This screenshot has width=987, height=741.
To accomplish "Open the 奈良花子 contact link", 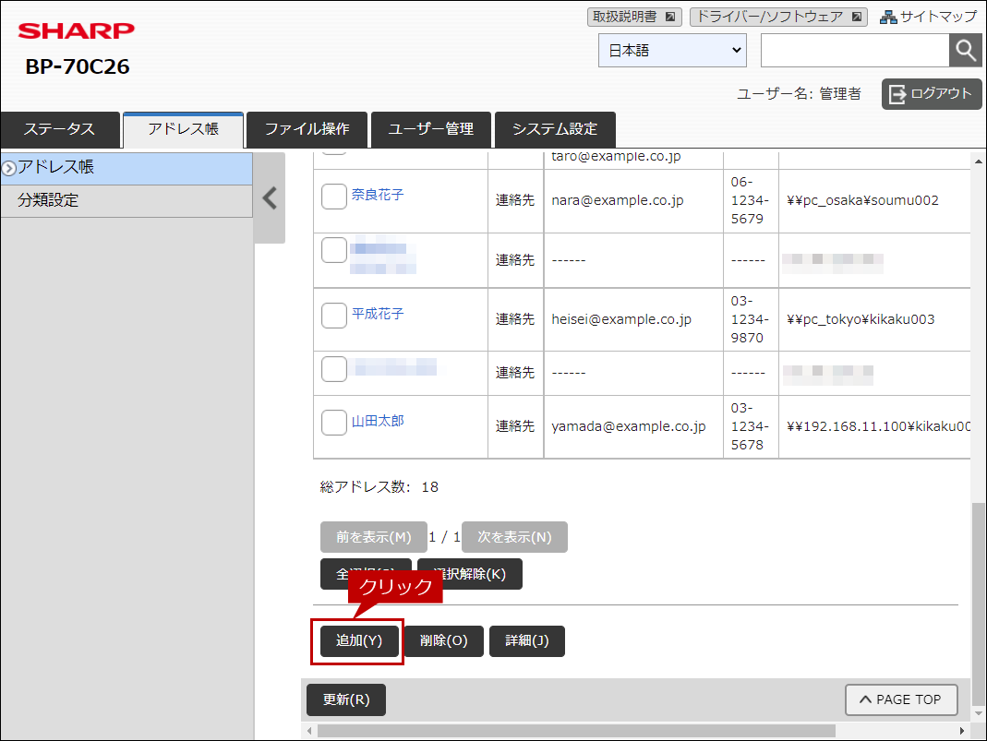I will point(378,195).
